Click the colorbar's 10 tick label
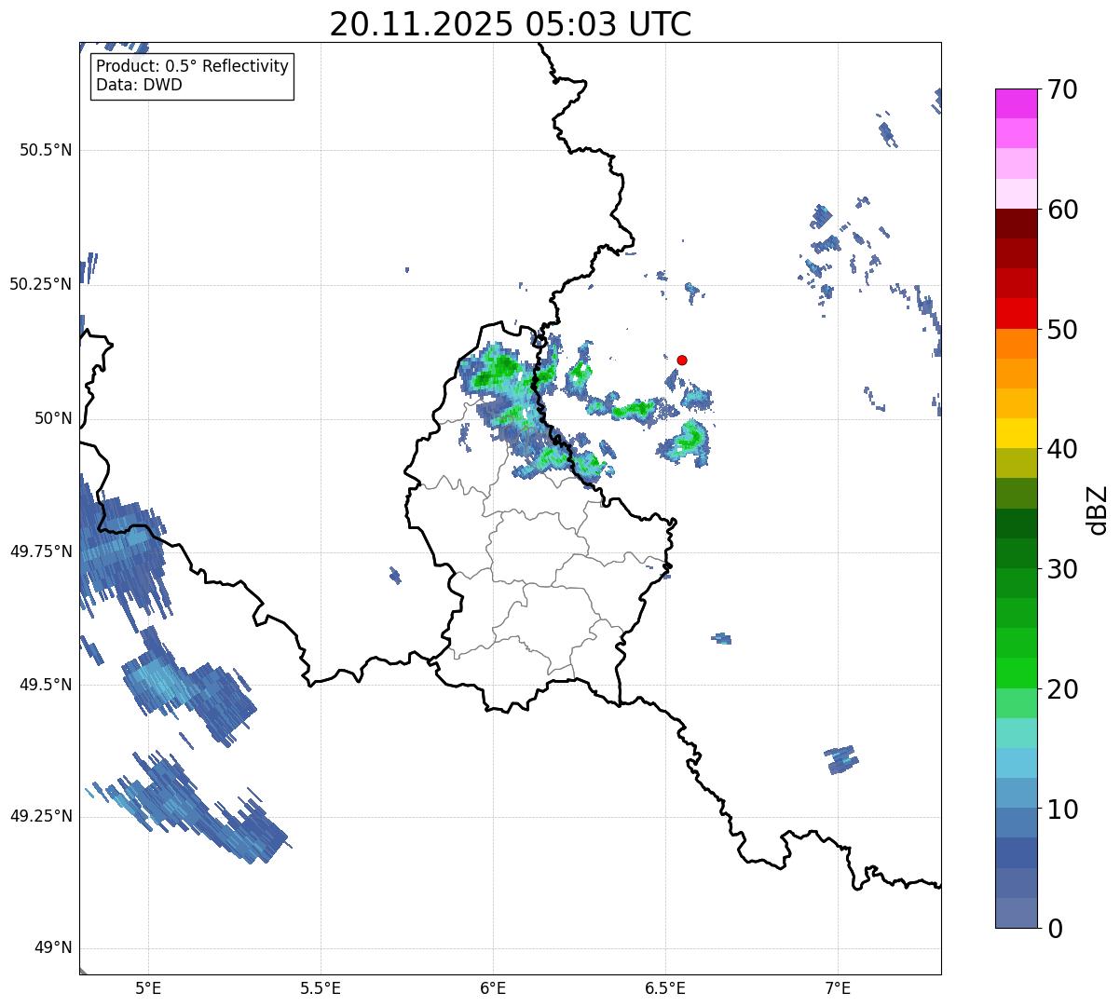Viewport: 1120px width, 1007px height. point(1063,810)
